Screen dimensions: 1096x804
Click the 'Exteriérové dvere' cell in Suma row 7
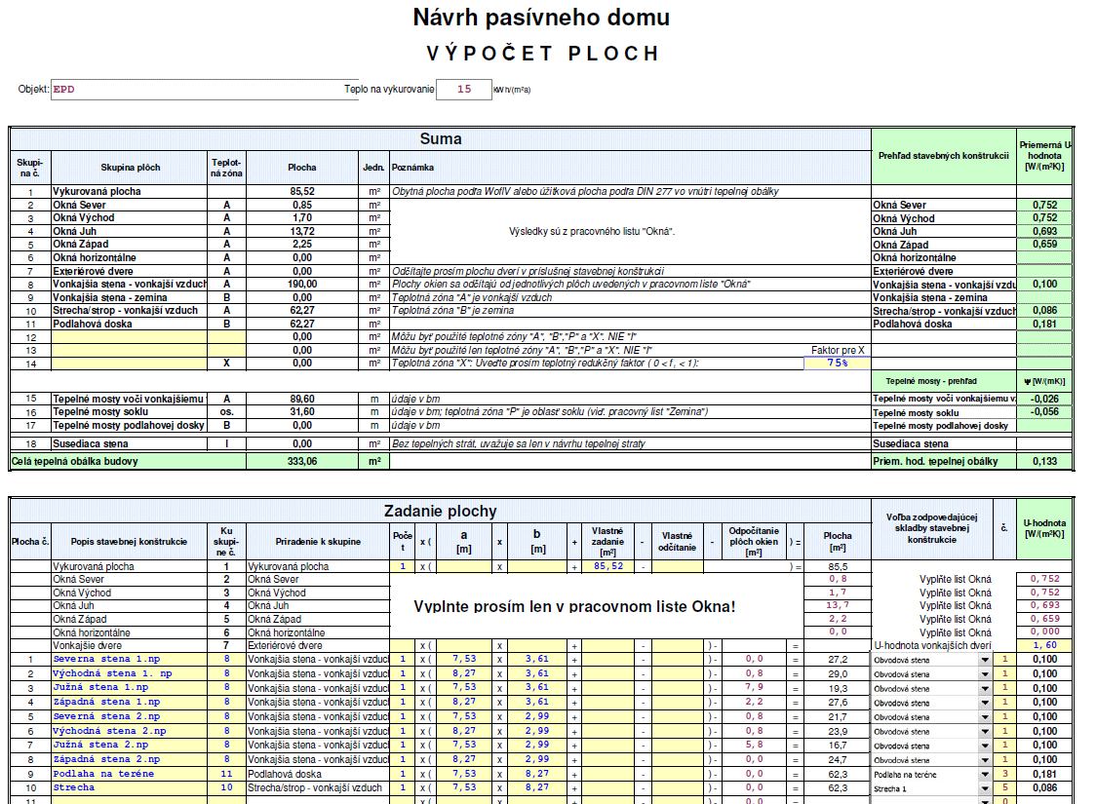[x=130, y=271]
